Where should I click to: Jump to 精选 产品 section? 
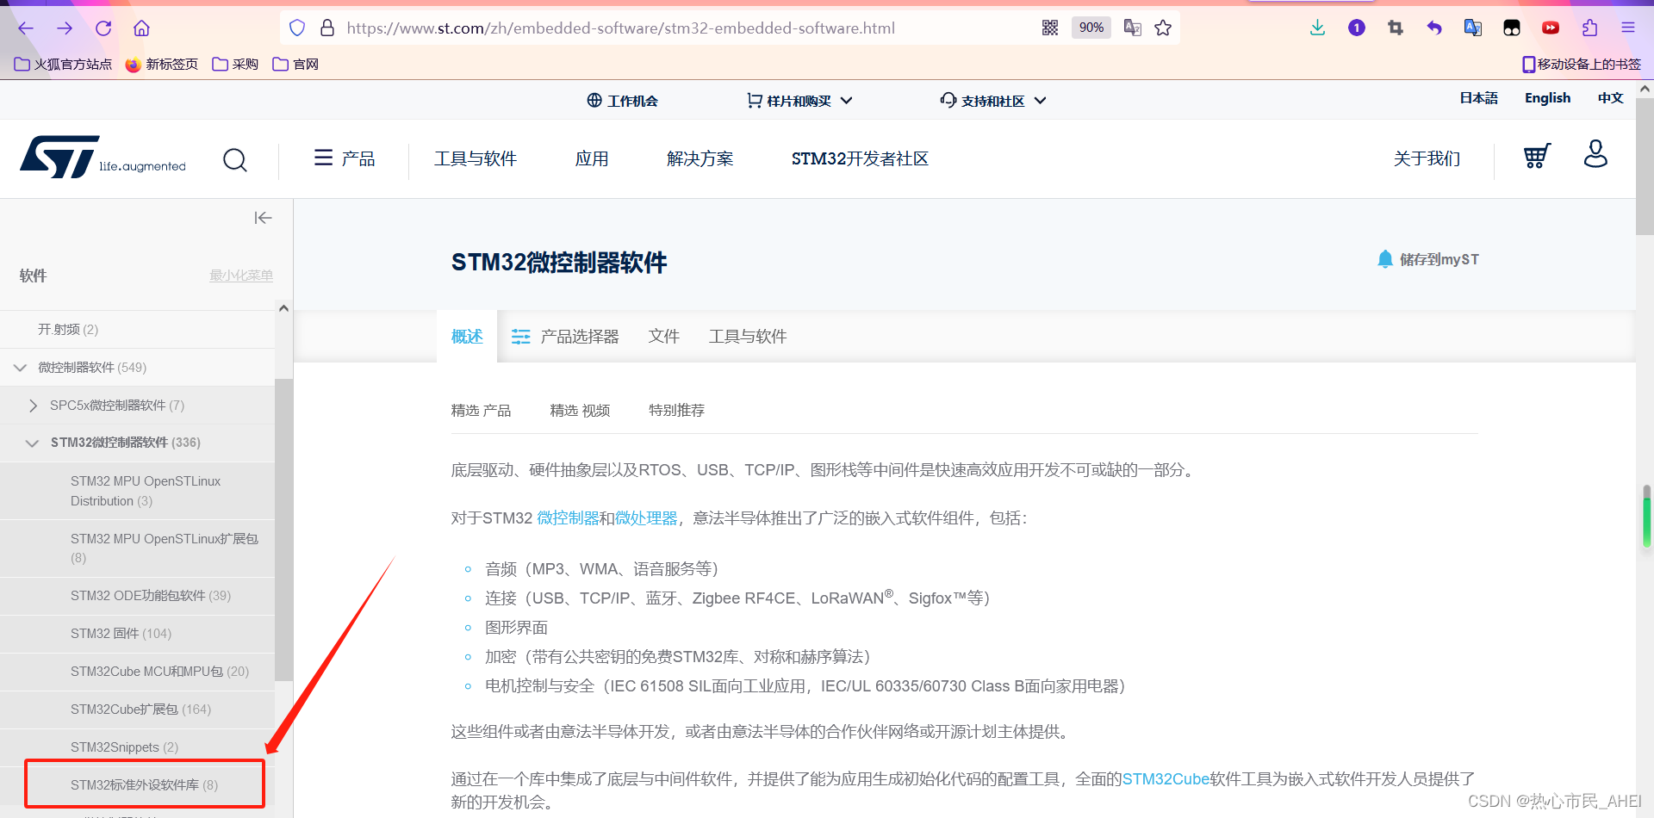click(x=482, y=411)
